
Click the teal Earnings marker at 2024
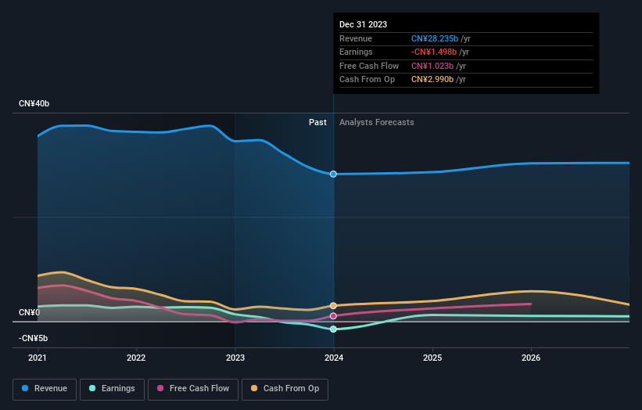click(x=333, y=329)
